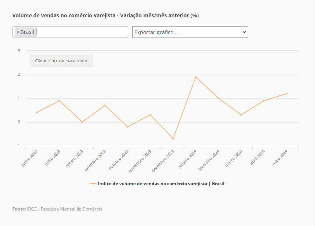Click the junho 2023 data point
The width and height of the screenshot is (315, 226).
click(36, 113)
